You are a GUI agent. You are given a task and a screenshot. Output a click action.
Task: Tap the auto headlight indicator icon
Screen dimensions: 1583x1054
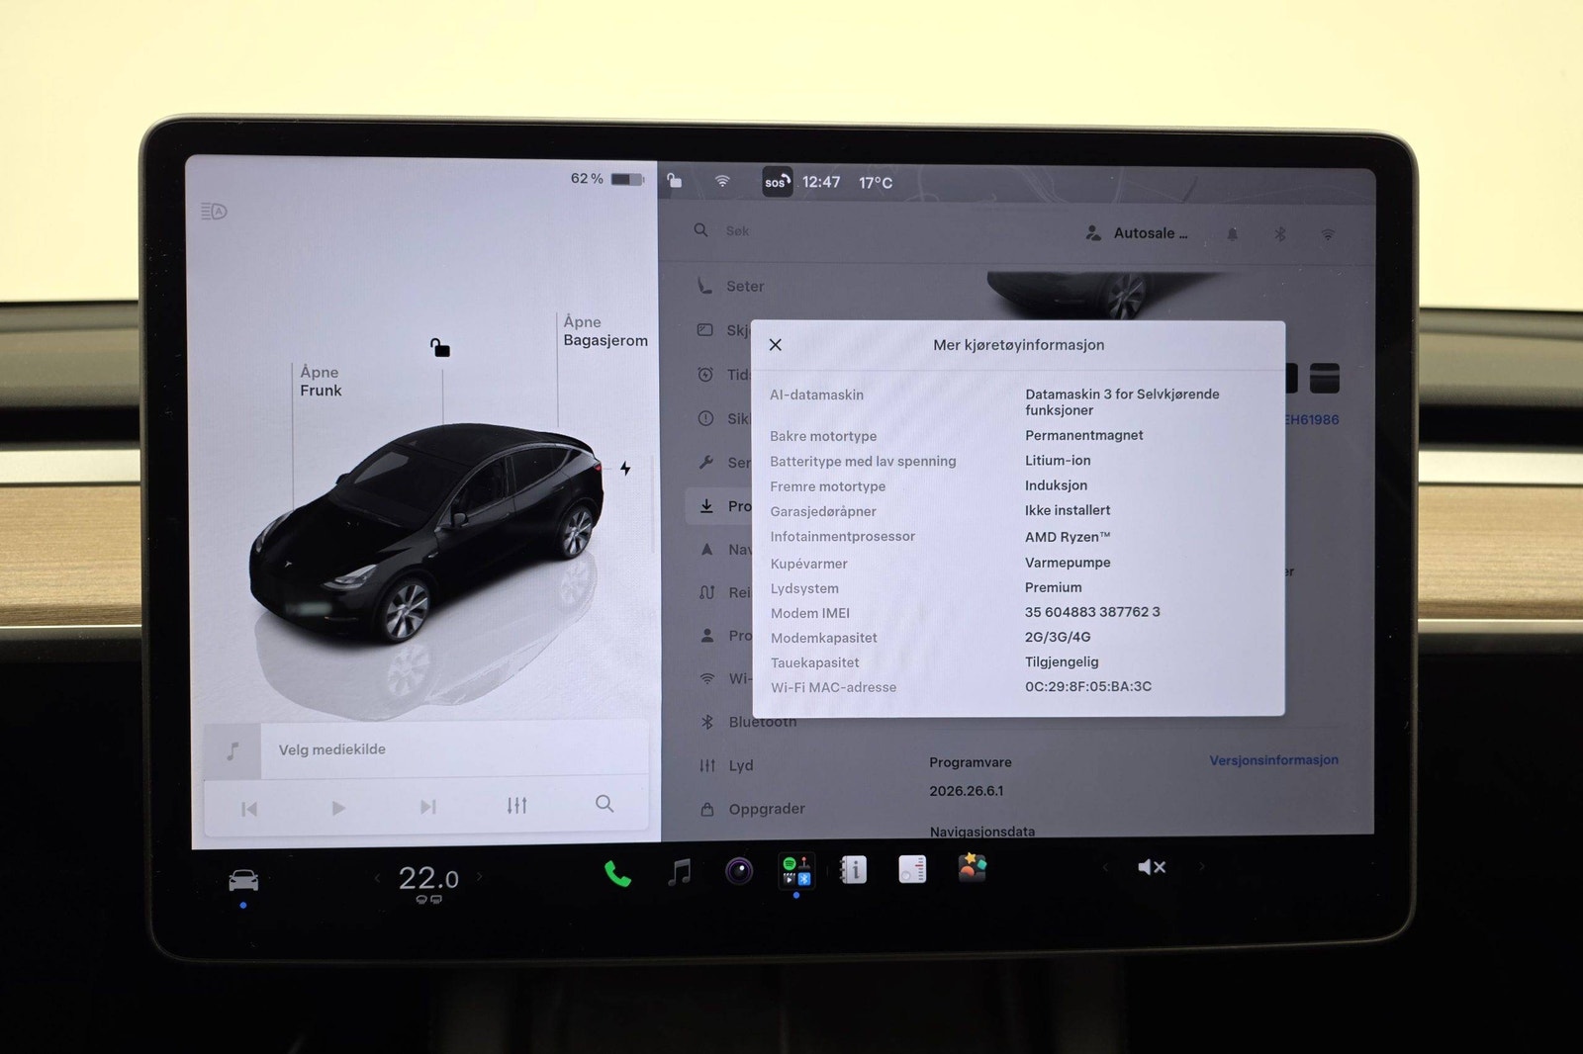pos(214,211)
